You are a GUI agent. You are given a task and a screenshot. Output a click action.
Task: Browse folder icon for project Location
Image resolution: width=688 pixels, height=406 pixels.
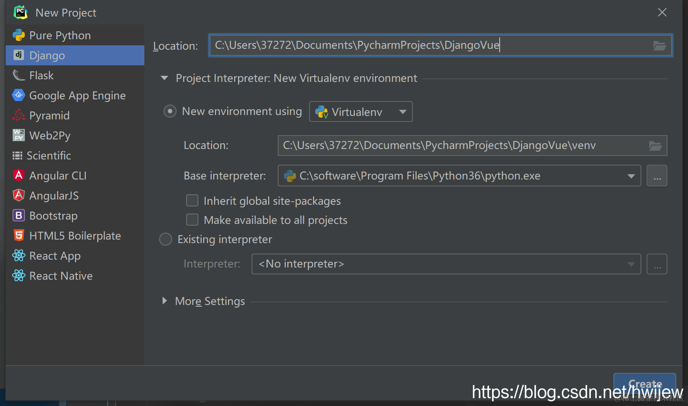660,46
